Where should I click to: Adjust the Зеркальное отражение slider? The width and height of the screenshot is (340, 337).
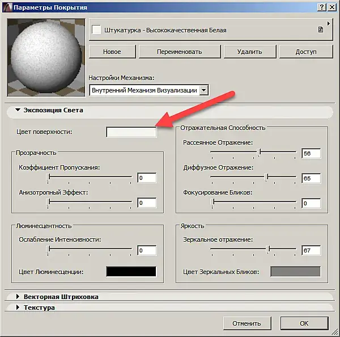pos(268,249)
